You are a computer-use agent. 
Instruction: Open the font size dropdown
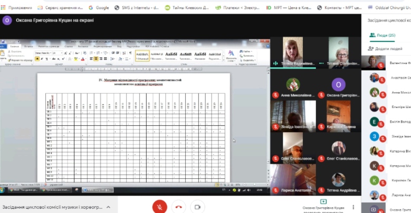62,53
